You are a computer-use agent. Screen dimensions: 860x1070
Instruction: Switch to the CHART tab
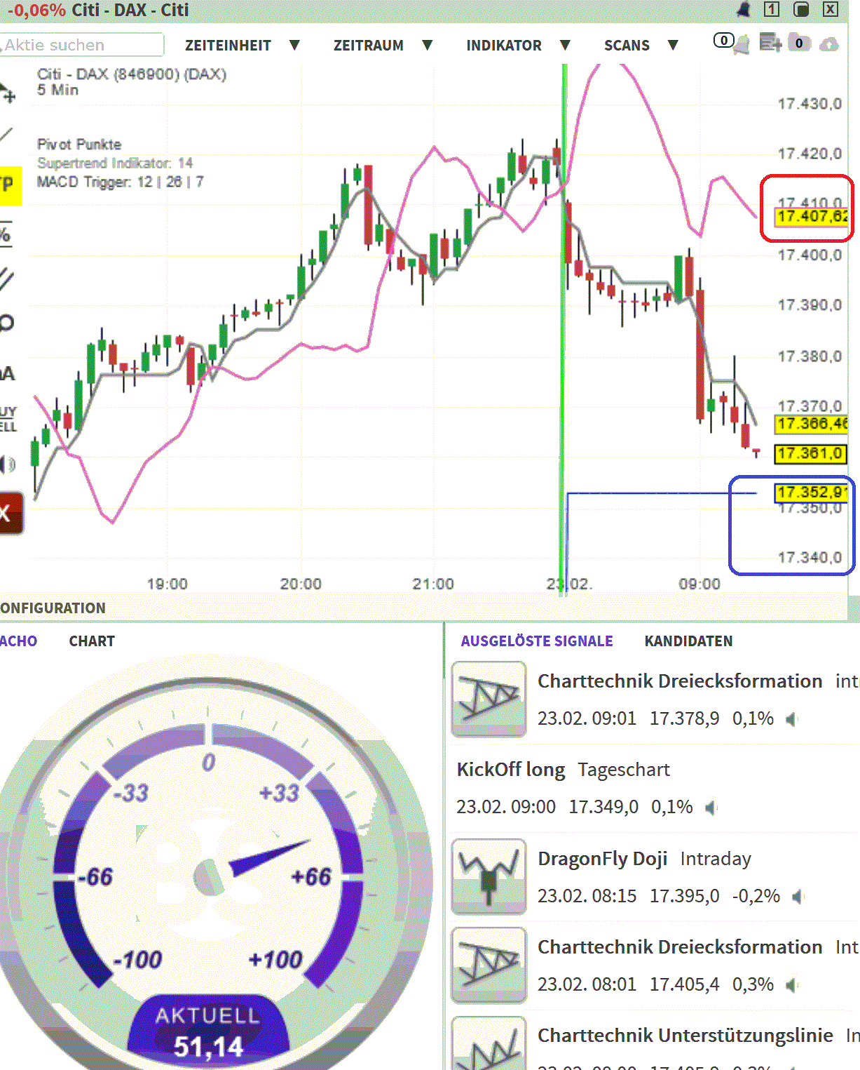click(x=92, y=641)
